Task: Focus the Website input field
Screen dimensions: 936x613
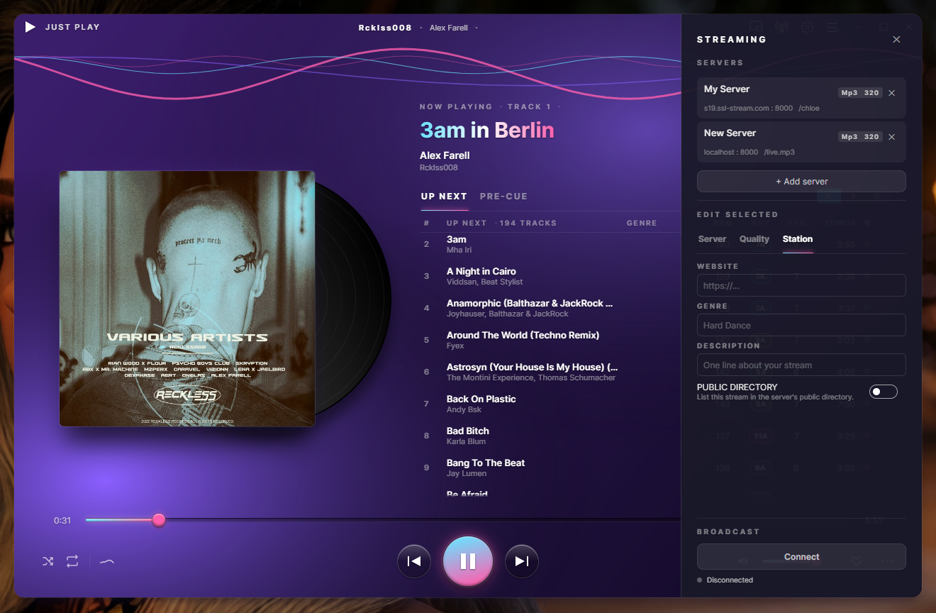Action: pos(801,285)
